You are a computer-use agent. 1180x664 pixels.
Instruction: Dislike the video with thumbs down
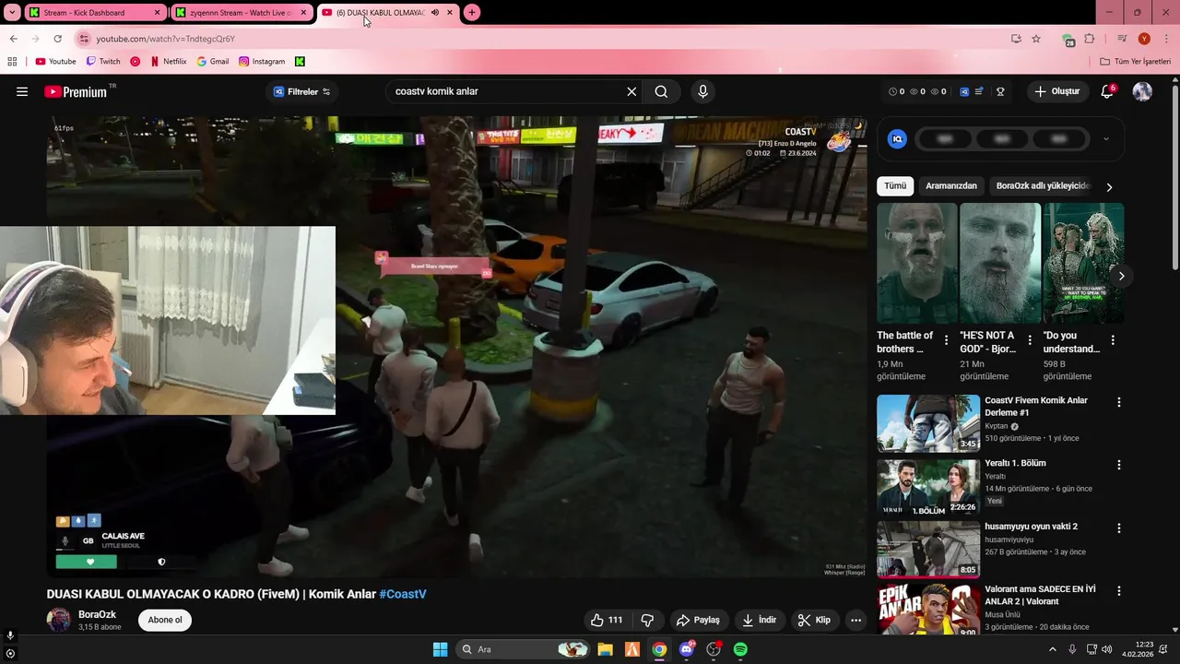647,620
